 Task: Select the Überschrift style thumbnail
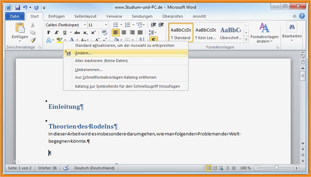231,33
